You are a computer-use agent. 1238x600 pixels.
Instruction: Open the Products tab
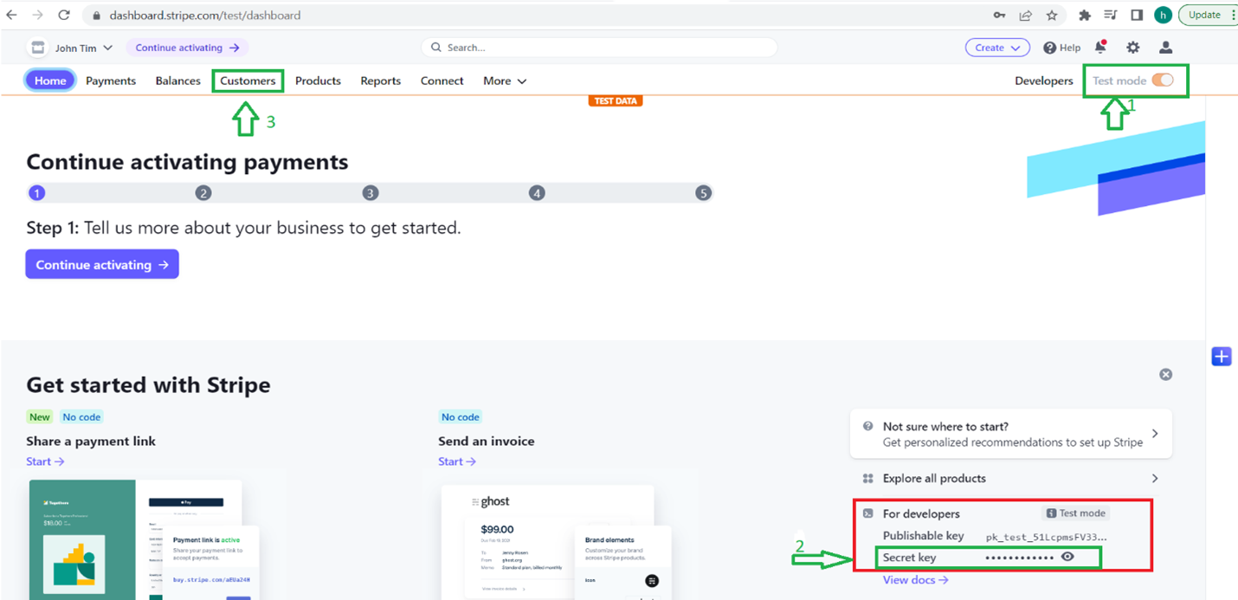point(318,81)
